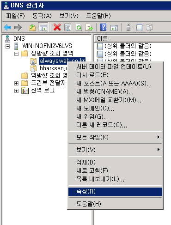The height and width of the screenshot is (225, 171).
Task: Collapse the 정방향 조회 영역 node
Action: [x=16, y=54]
